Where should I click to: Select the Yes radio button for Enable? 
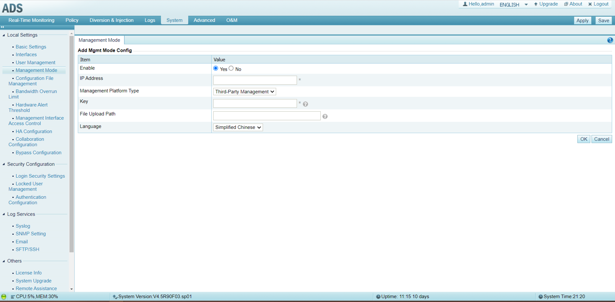pyautogui.click(x=215, y=68)
